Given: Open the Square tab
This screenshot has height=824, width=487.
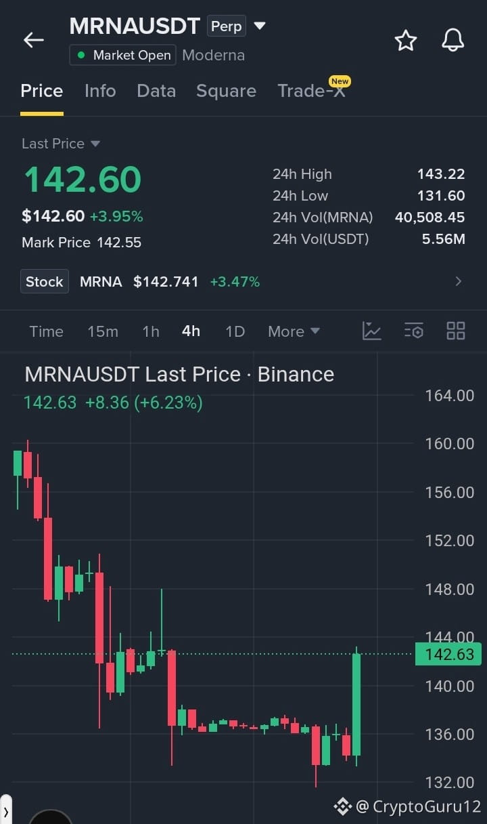Looking at the screenshot, I should pyautogui.click(x=226, y=91).
